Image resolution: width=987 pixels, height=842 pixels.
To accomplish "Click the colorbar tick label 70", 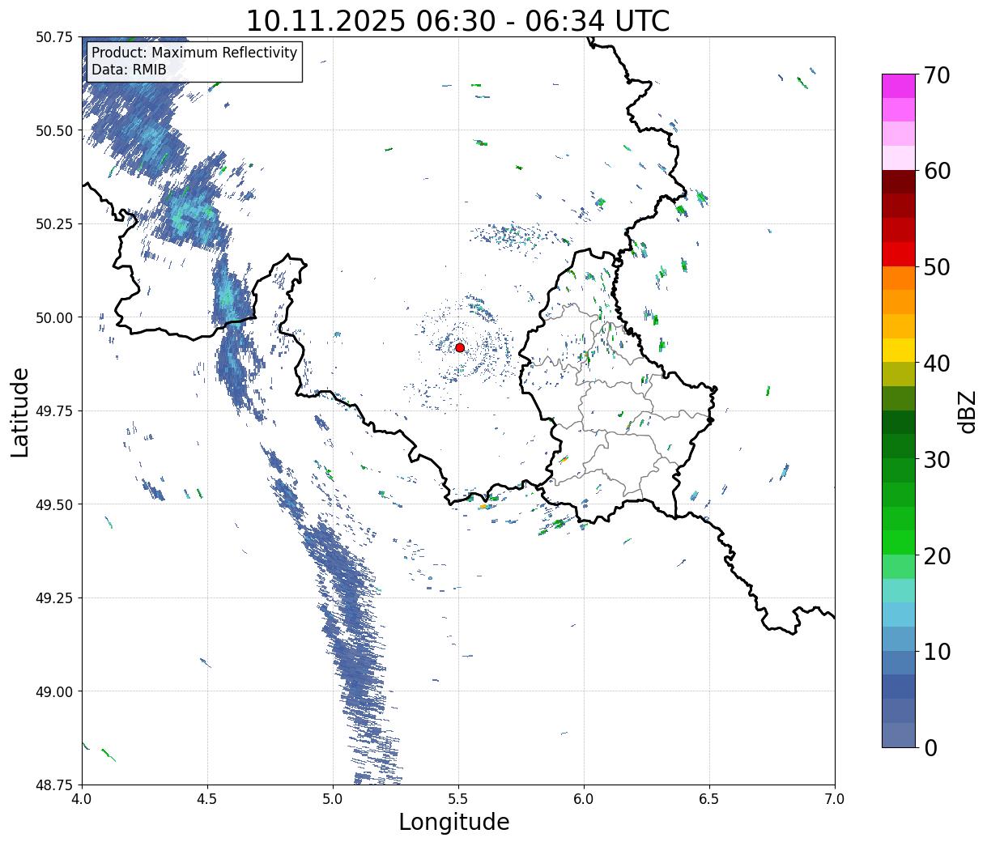I will 936,75.
